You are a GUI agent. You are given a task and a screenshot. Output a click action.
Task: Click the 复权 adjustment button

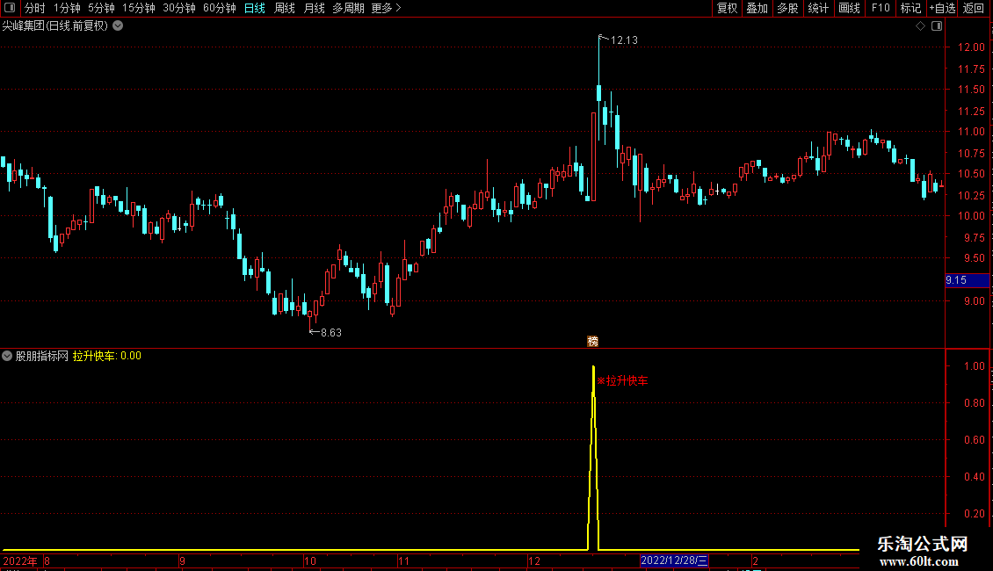pyautogui.click(x=727, y=8)
